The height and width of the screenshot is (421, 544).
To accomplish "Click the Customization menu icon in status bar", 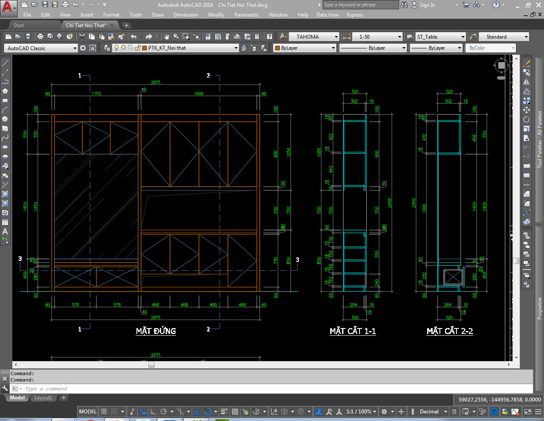I will coord(538,411).
